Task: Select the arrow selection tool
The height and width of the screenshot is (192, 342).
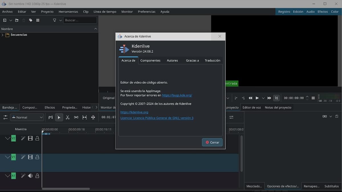Action: [59, 117]
